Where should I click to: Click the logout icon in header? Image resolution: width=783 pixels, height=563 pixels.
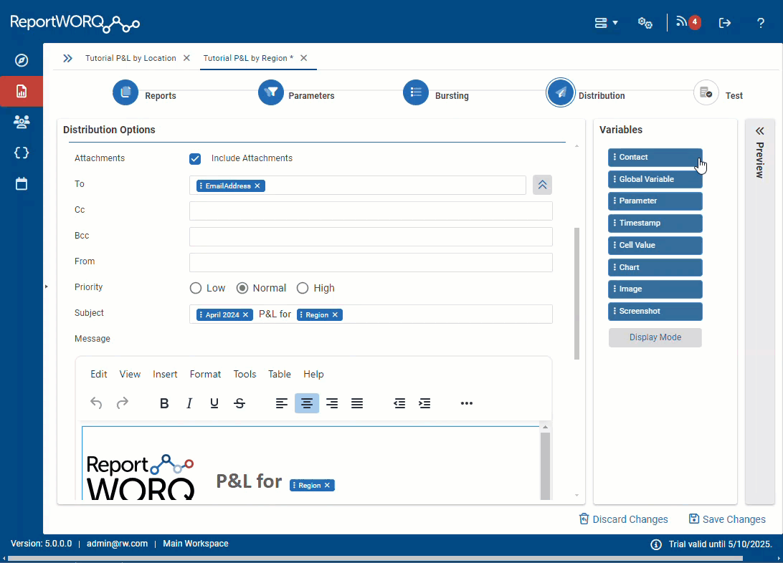pos(725,23)
